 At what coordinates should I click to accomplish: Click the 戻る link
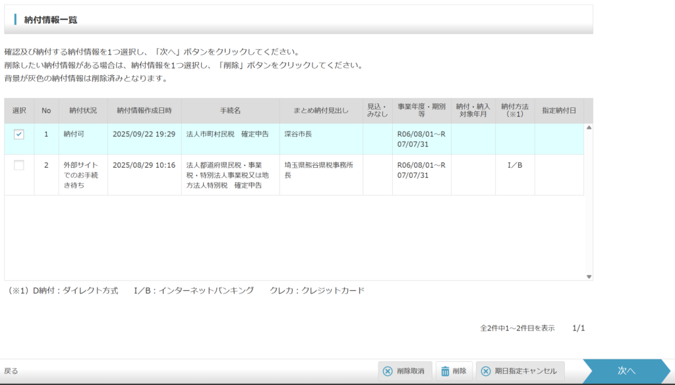11,371
